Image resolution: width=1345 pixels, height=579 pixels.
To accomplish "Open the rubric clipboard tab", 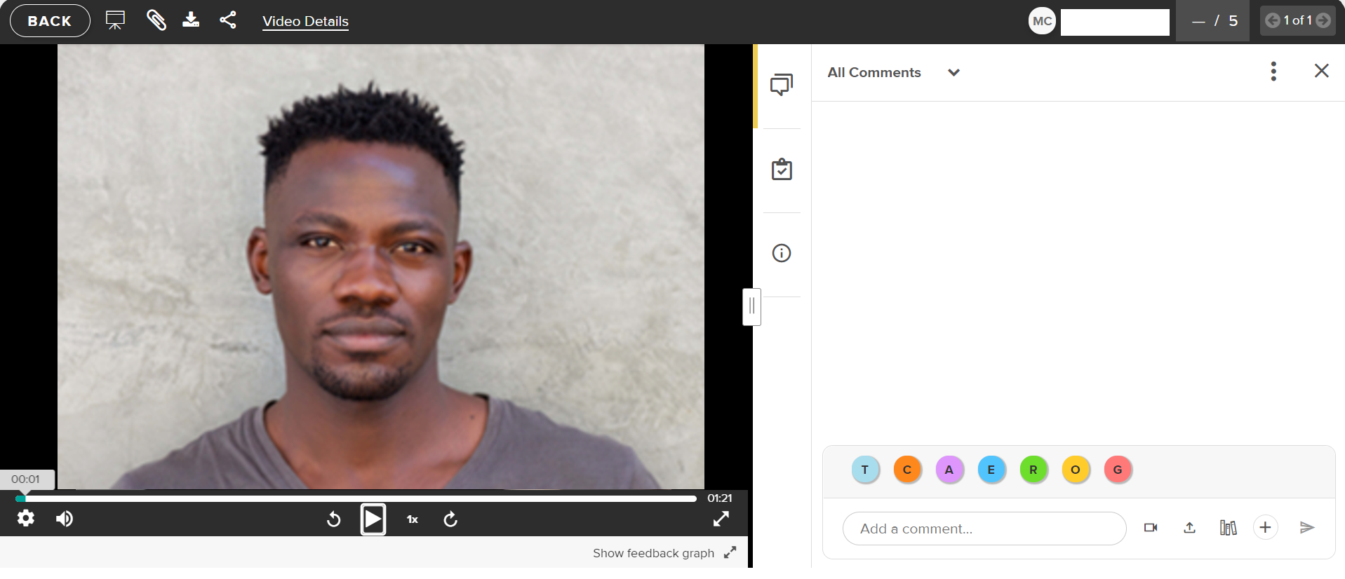I will [782, 170].
